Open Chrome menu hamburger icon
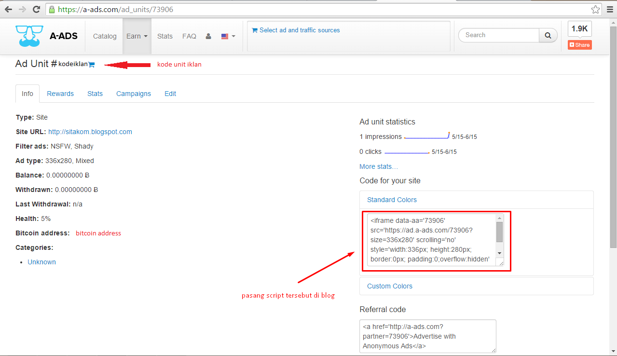Screen dimensions: 617x356 coord(610,9)
